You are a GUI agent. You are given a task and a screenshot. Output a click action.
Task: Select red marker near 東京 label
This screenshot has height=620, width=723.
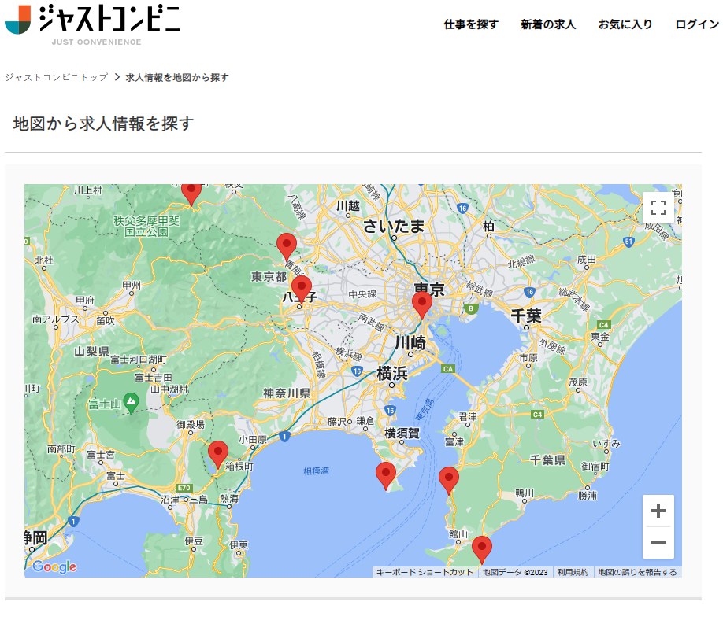pyautogui.click(x=421, y=304)
